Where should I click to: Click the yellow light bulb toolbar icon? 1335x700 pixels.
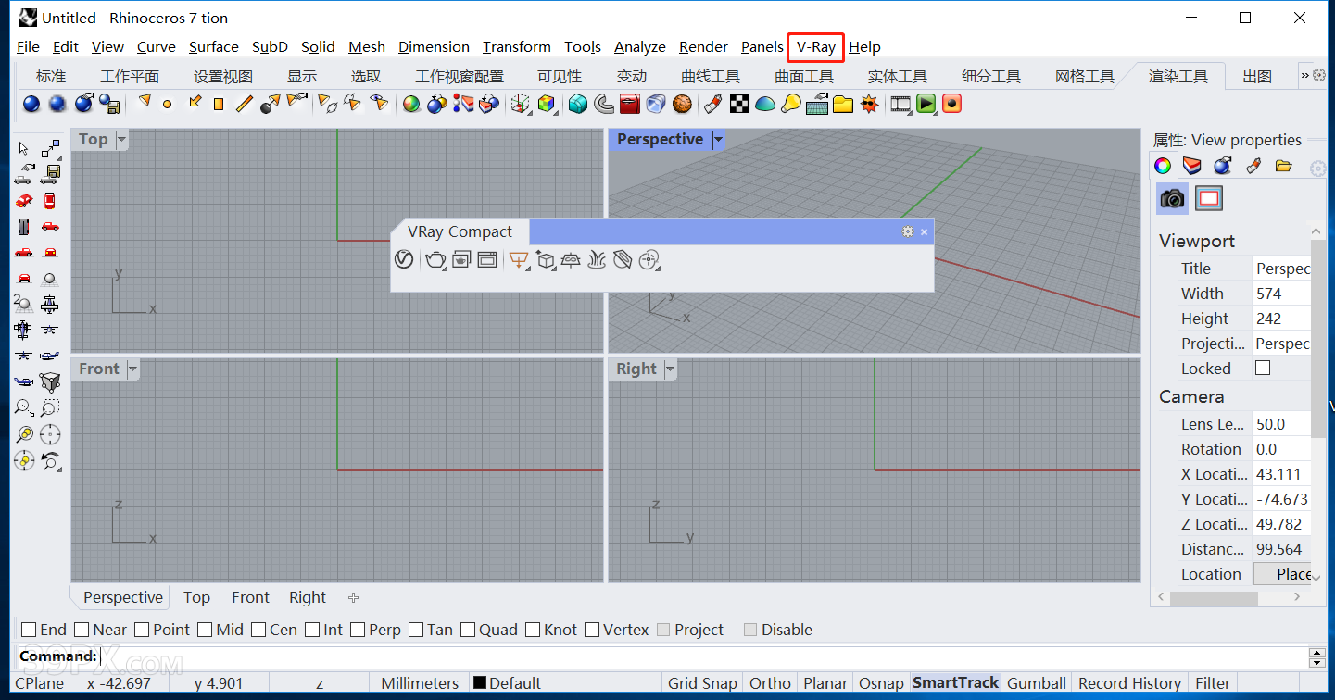pyautogui.click(x=790, y=104)
